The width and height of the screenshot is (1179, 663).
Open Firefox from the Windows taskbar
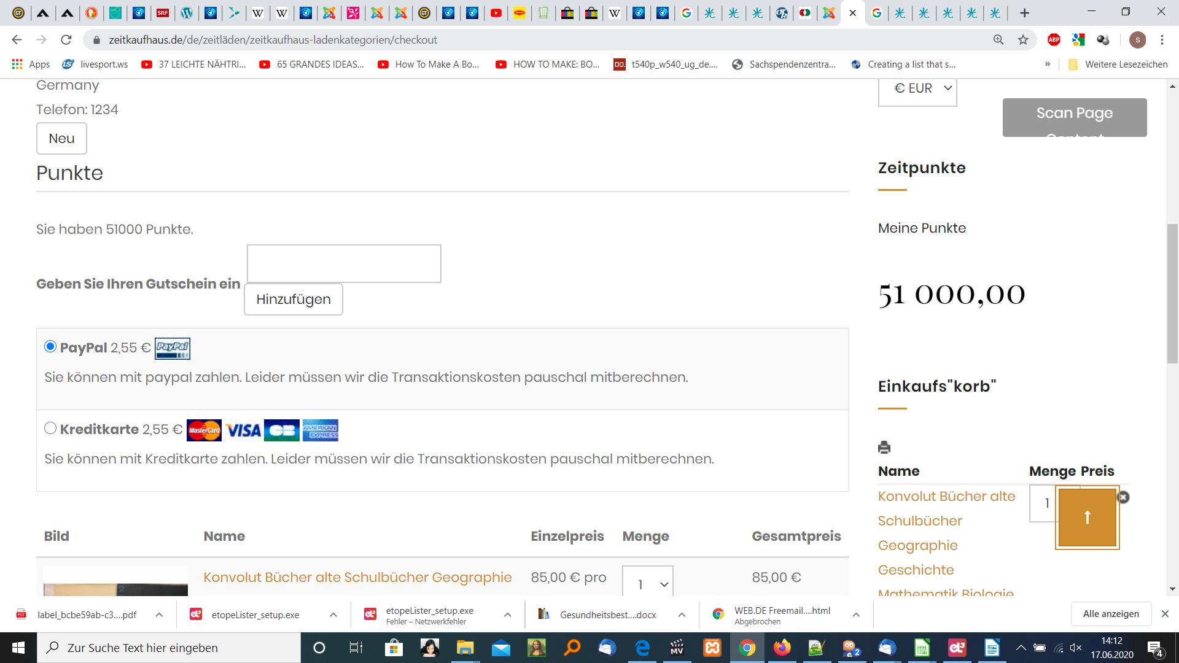point(782,648)
